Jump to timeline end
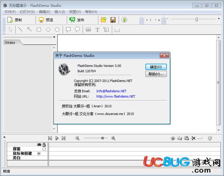 63,138
